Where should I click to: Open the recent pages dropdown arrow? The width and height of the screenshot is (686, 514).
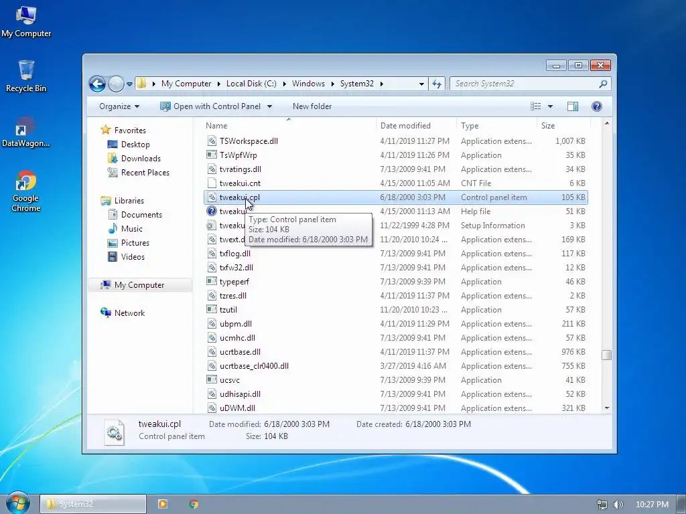coord(129,84)
